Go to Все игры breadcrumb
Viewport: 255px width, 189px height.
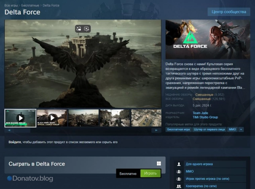11,5
